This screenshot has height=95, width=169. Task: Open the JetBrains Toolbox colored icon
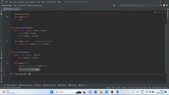pyautogui.click(x=167, y=5)
